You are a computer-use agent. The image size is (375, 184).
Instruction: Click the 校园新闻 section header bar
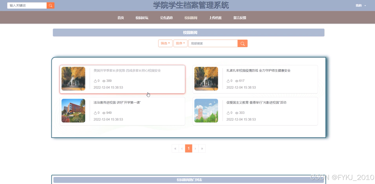[x=189, y=33]
